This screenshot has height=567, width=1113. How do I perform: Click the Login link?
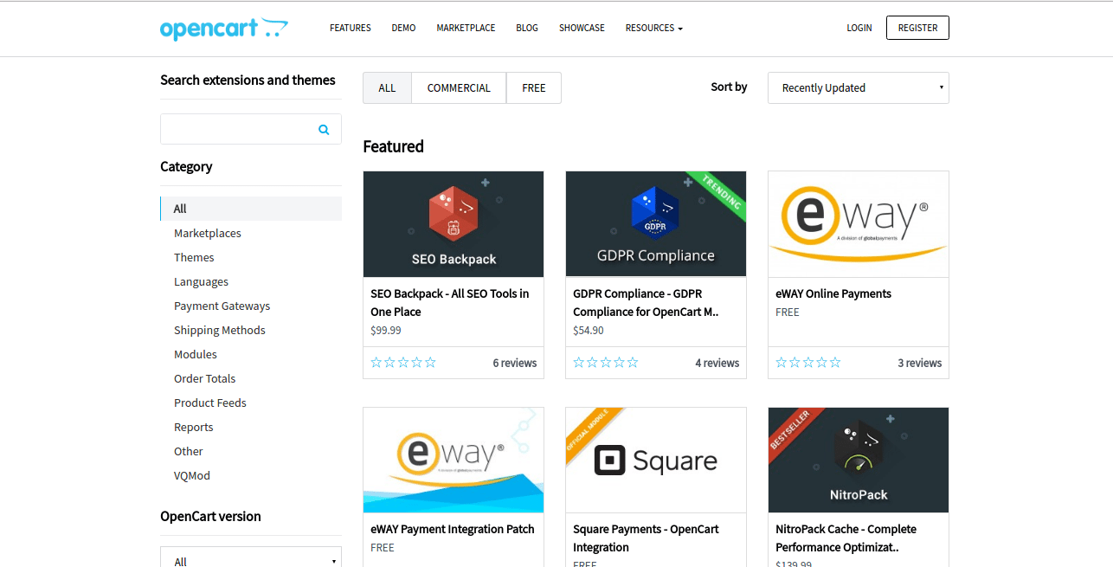click(x=859, y=28)
